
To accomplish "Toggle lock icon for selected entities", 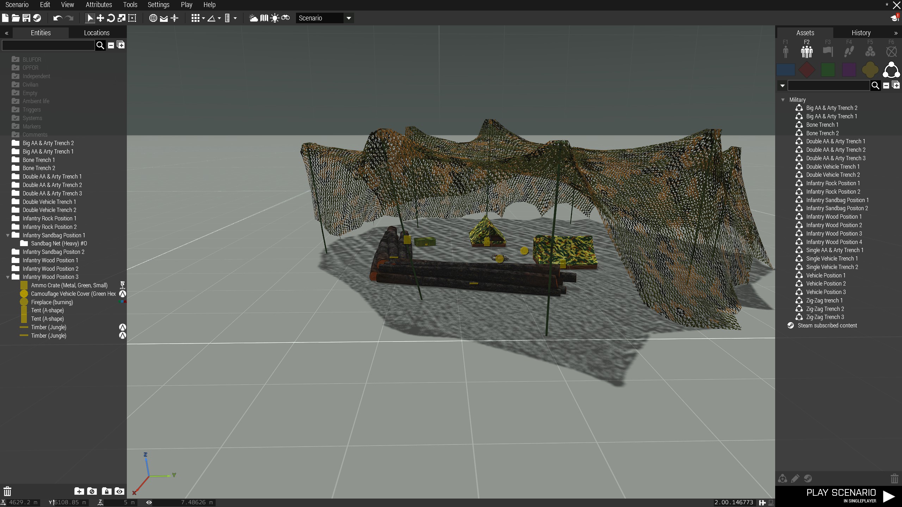I will tap(106, 491).
